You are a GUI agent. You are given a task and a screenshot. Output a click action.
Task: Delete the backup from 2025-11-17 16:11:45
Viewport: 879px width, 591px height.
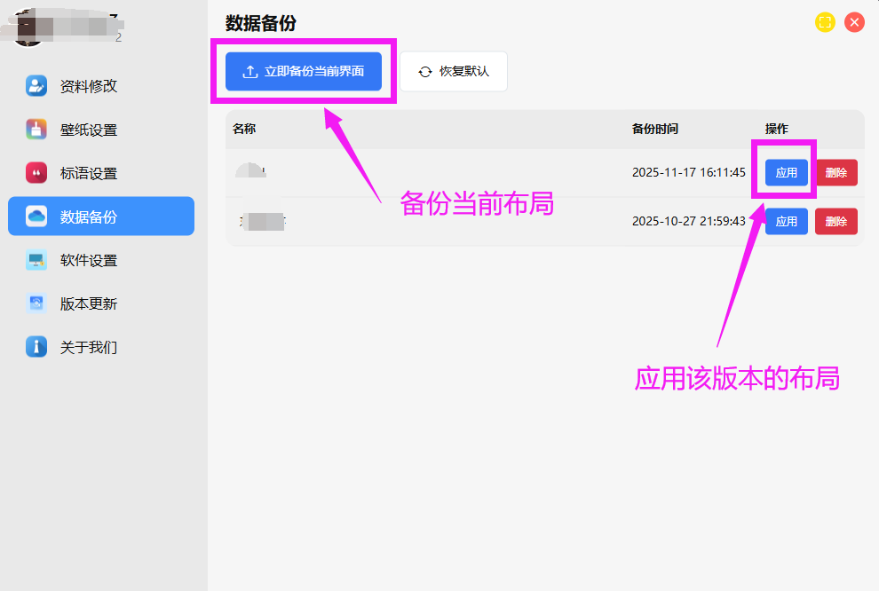[x=835, y=173]
